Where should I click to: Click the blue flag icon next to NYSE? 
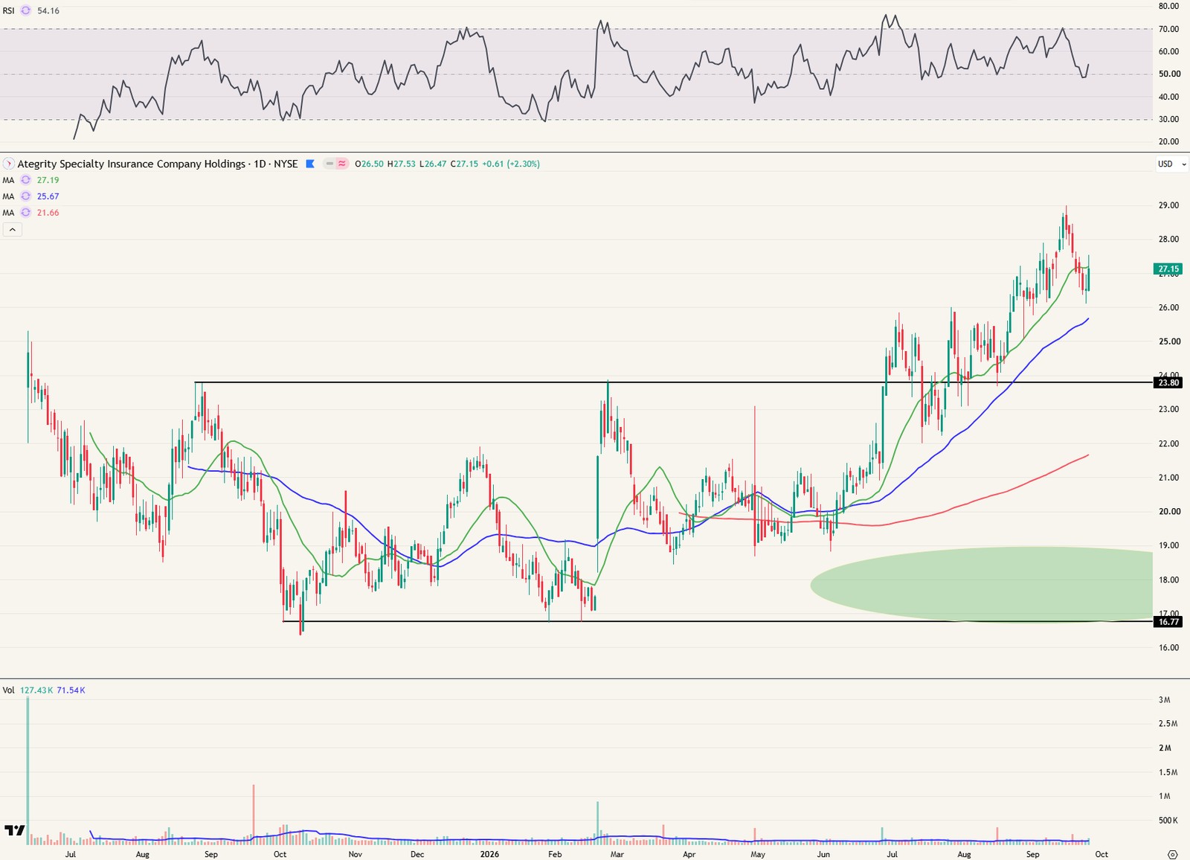(x=310, y=164)
